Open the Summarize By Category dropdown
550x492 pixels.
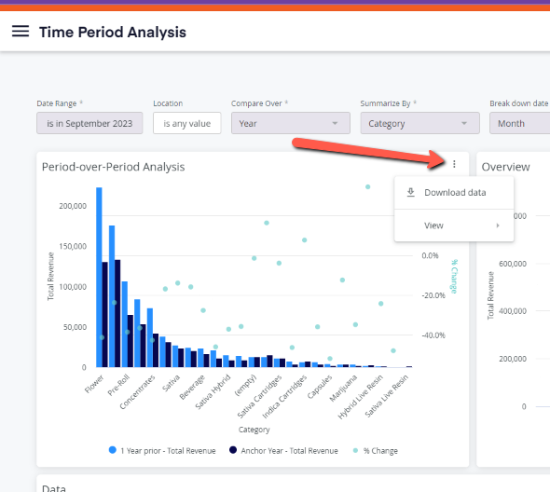[x=419, y=123]
